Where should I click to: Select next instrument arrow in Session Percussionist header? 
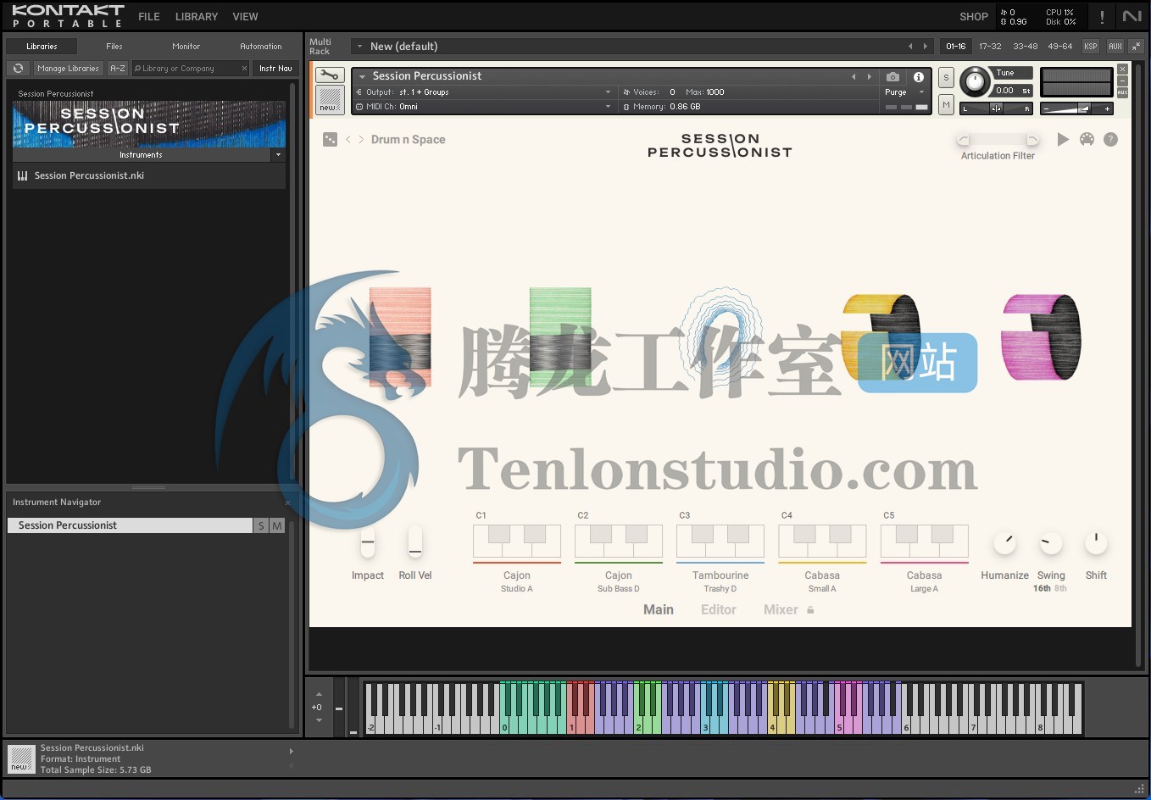pyautogui.click(x=869, y=76)
